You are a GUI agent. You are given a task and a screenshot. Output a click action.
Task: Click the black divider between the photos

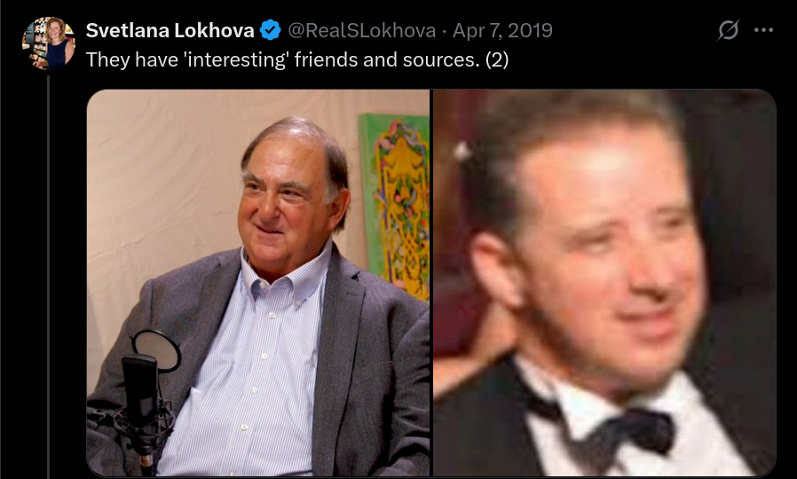pos(431,282)
